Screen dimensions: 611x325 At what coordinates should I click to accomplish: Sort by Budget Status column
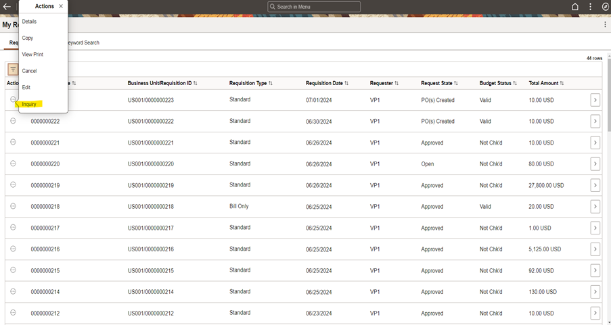(x=499, y=83)
